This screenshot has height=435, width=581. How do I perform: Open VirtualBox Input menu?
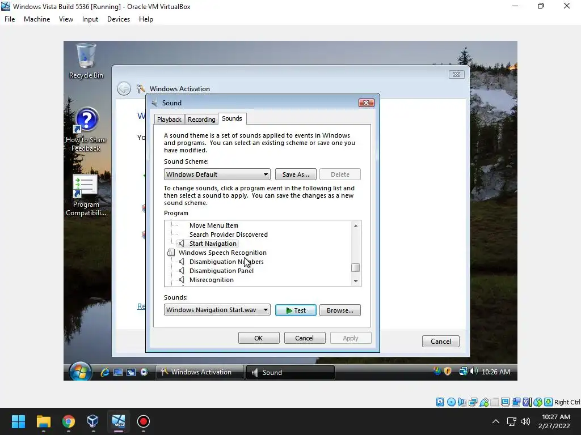coord(90,19)
